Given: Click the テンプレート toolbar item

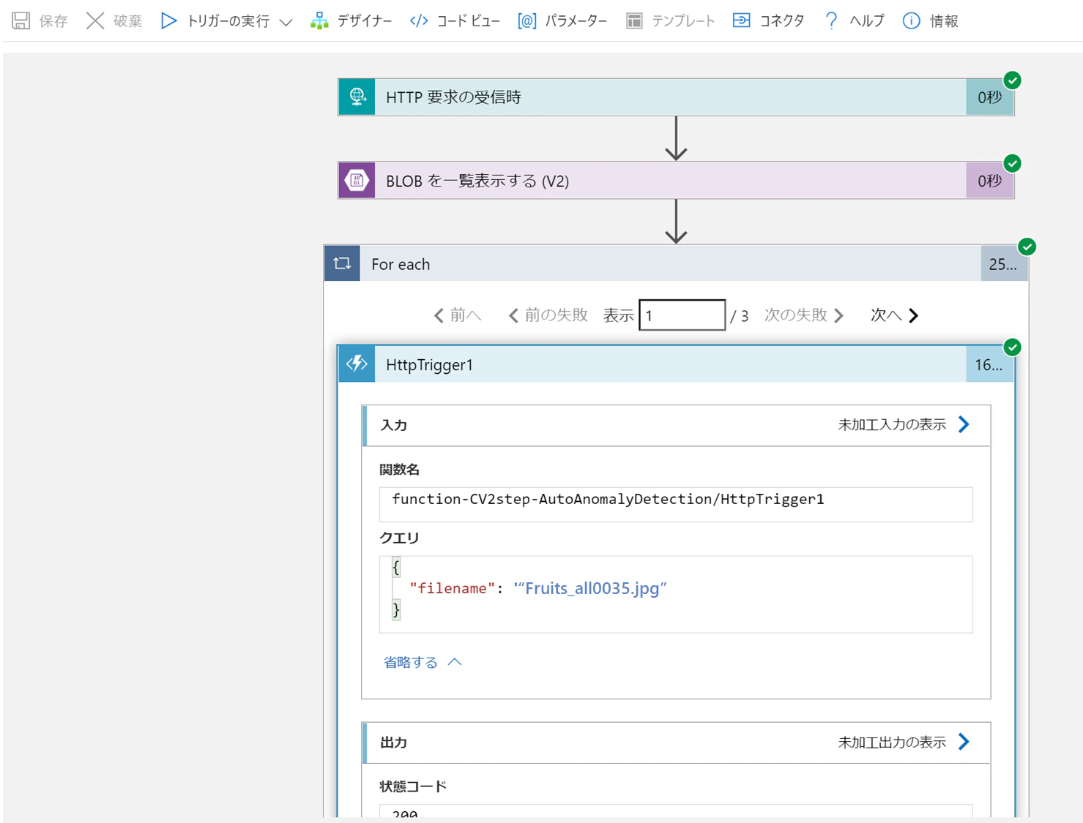Looking at the screenshot, I should pos(671,21).
